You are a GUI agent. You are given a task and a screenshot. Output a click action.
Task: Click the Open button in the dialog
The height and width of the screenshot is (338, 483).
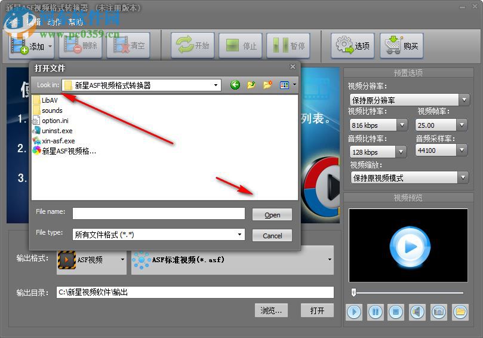click(x=272, y=215)
